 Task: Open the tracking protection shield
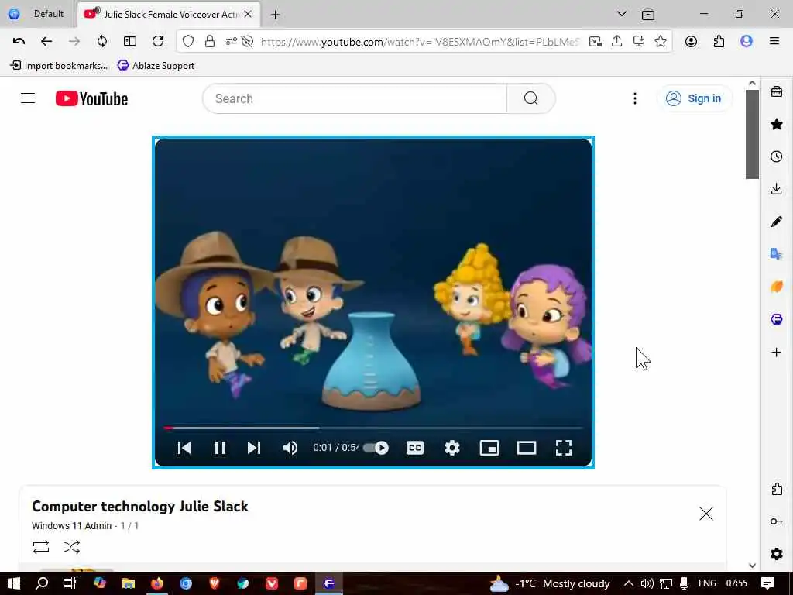188,42
